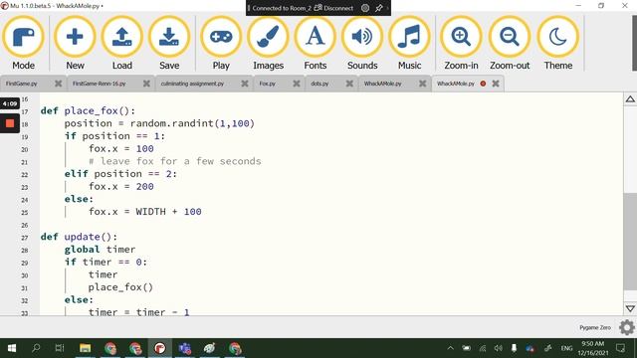Open the Windows Start menu
637x358 pixels.
click(x=12, y=348)
